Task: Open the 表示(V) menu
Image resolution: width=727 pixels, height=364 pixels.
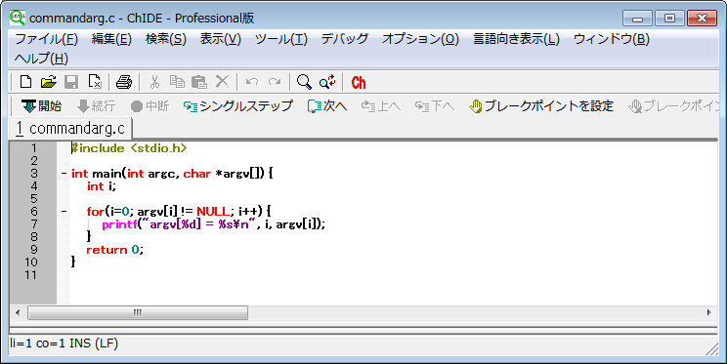Action: point(220,39)
